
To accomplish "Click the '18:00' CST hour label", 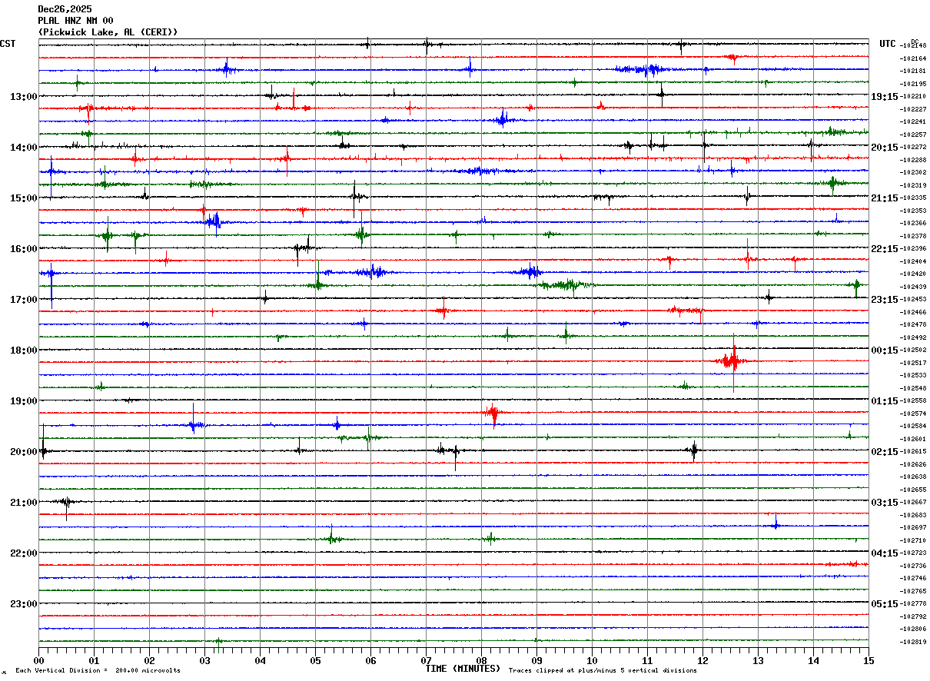I will (23, 350).
